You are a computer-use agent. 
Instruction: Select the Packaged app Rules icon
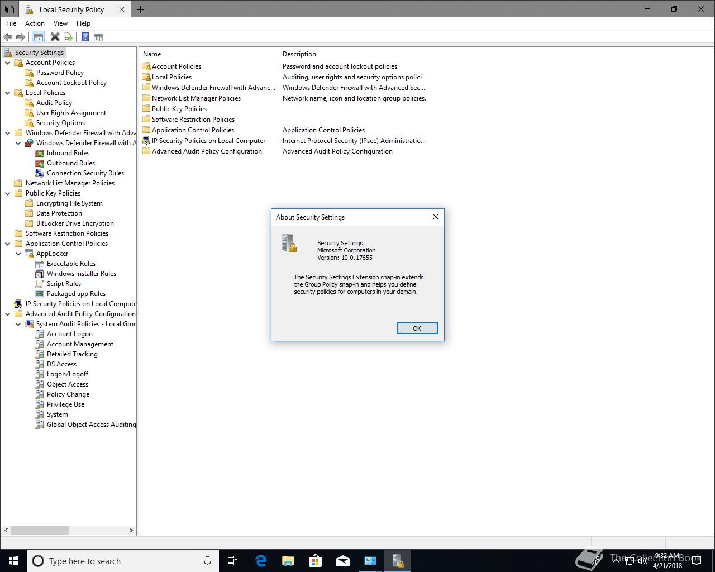pos(40,294)
